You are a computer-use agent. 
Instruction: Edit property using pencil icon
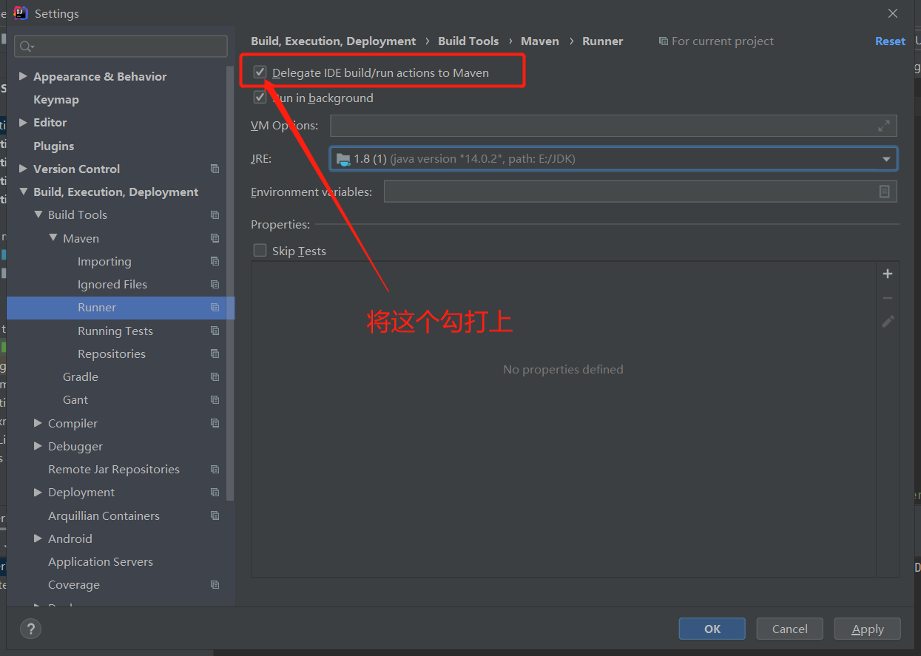(x=887, y=322)
